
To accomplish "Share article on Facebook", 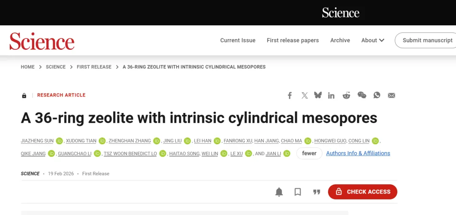I will [290, 95].
